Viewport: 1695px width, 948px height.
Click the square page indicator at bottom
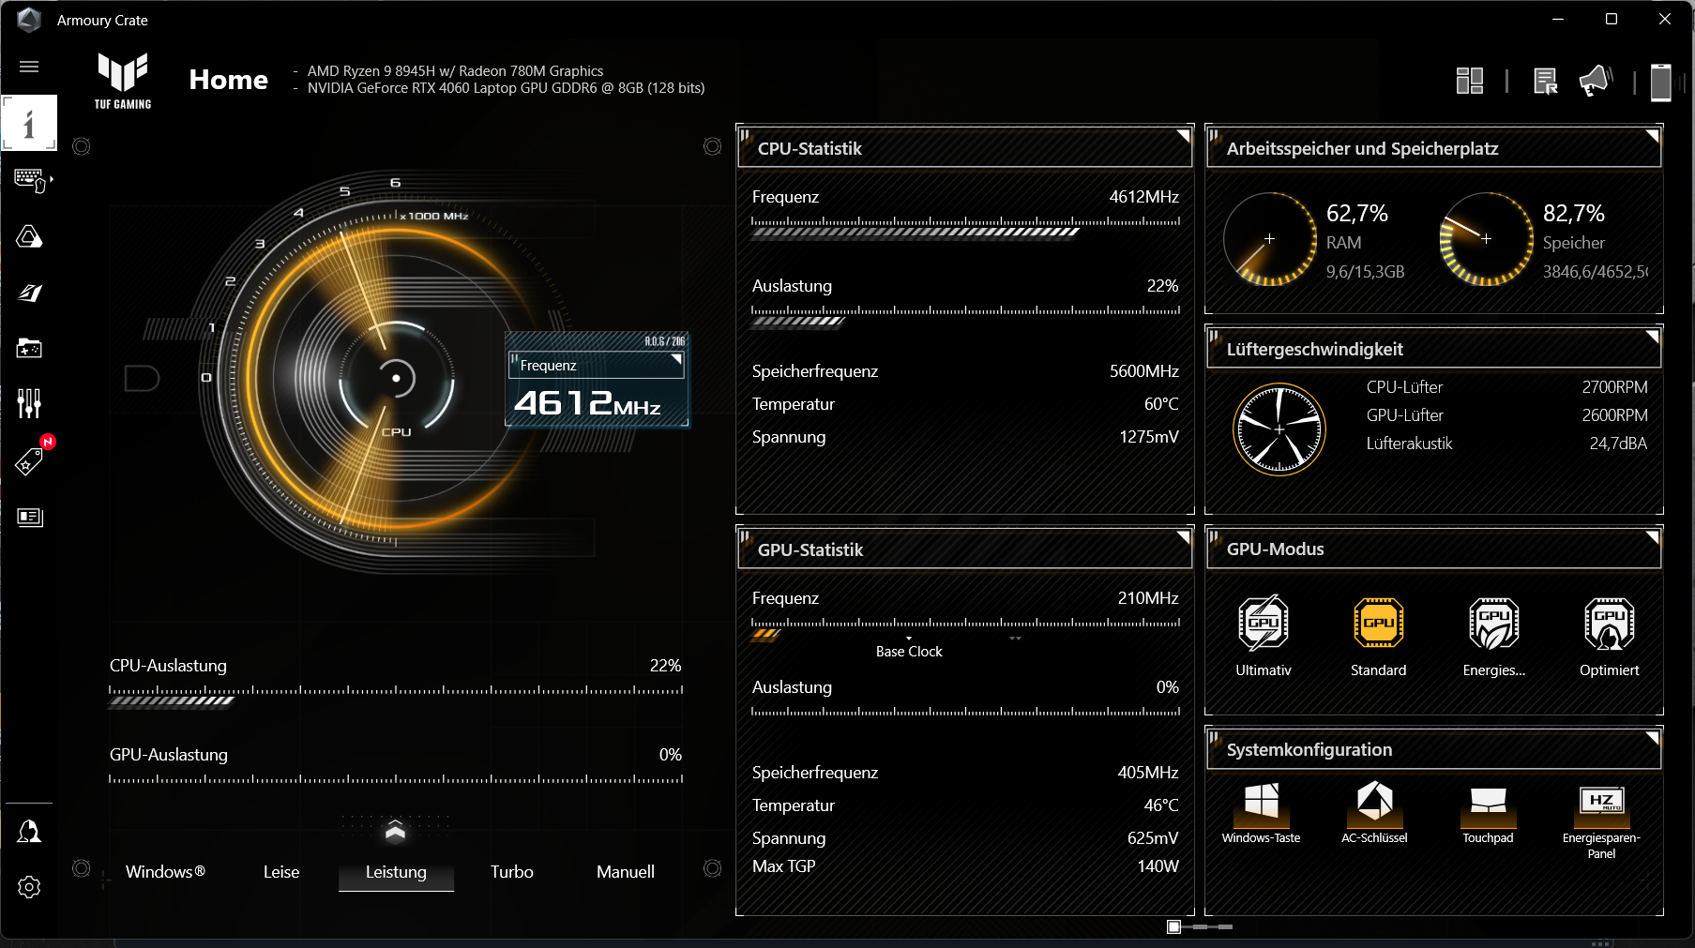(1173, 926)
